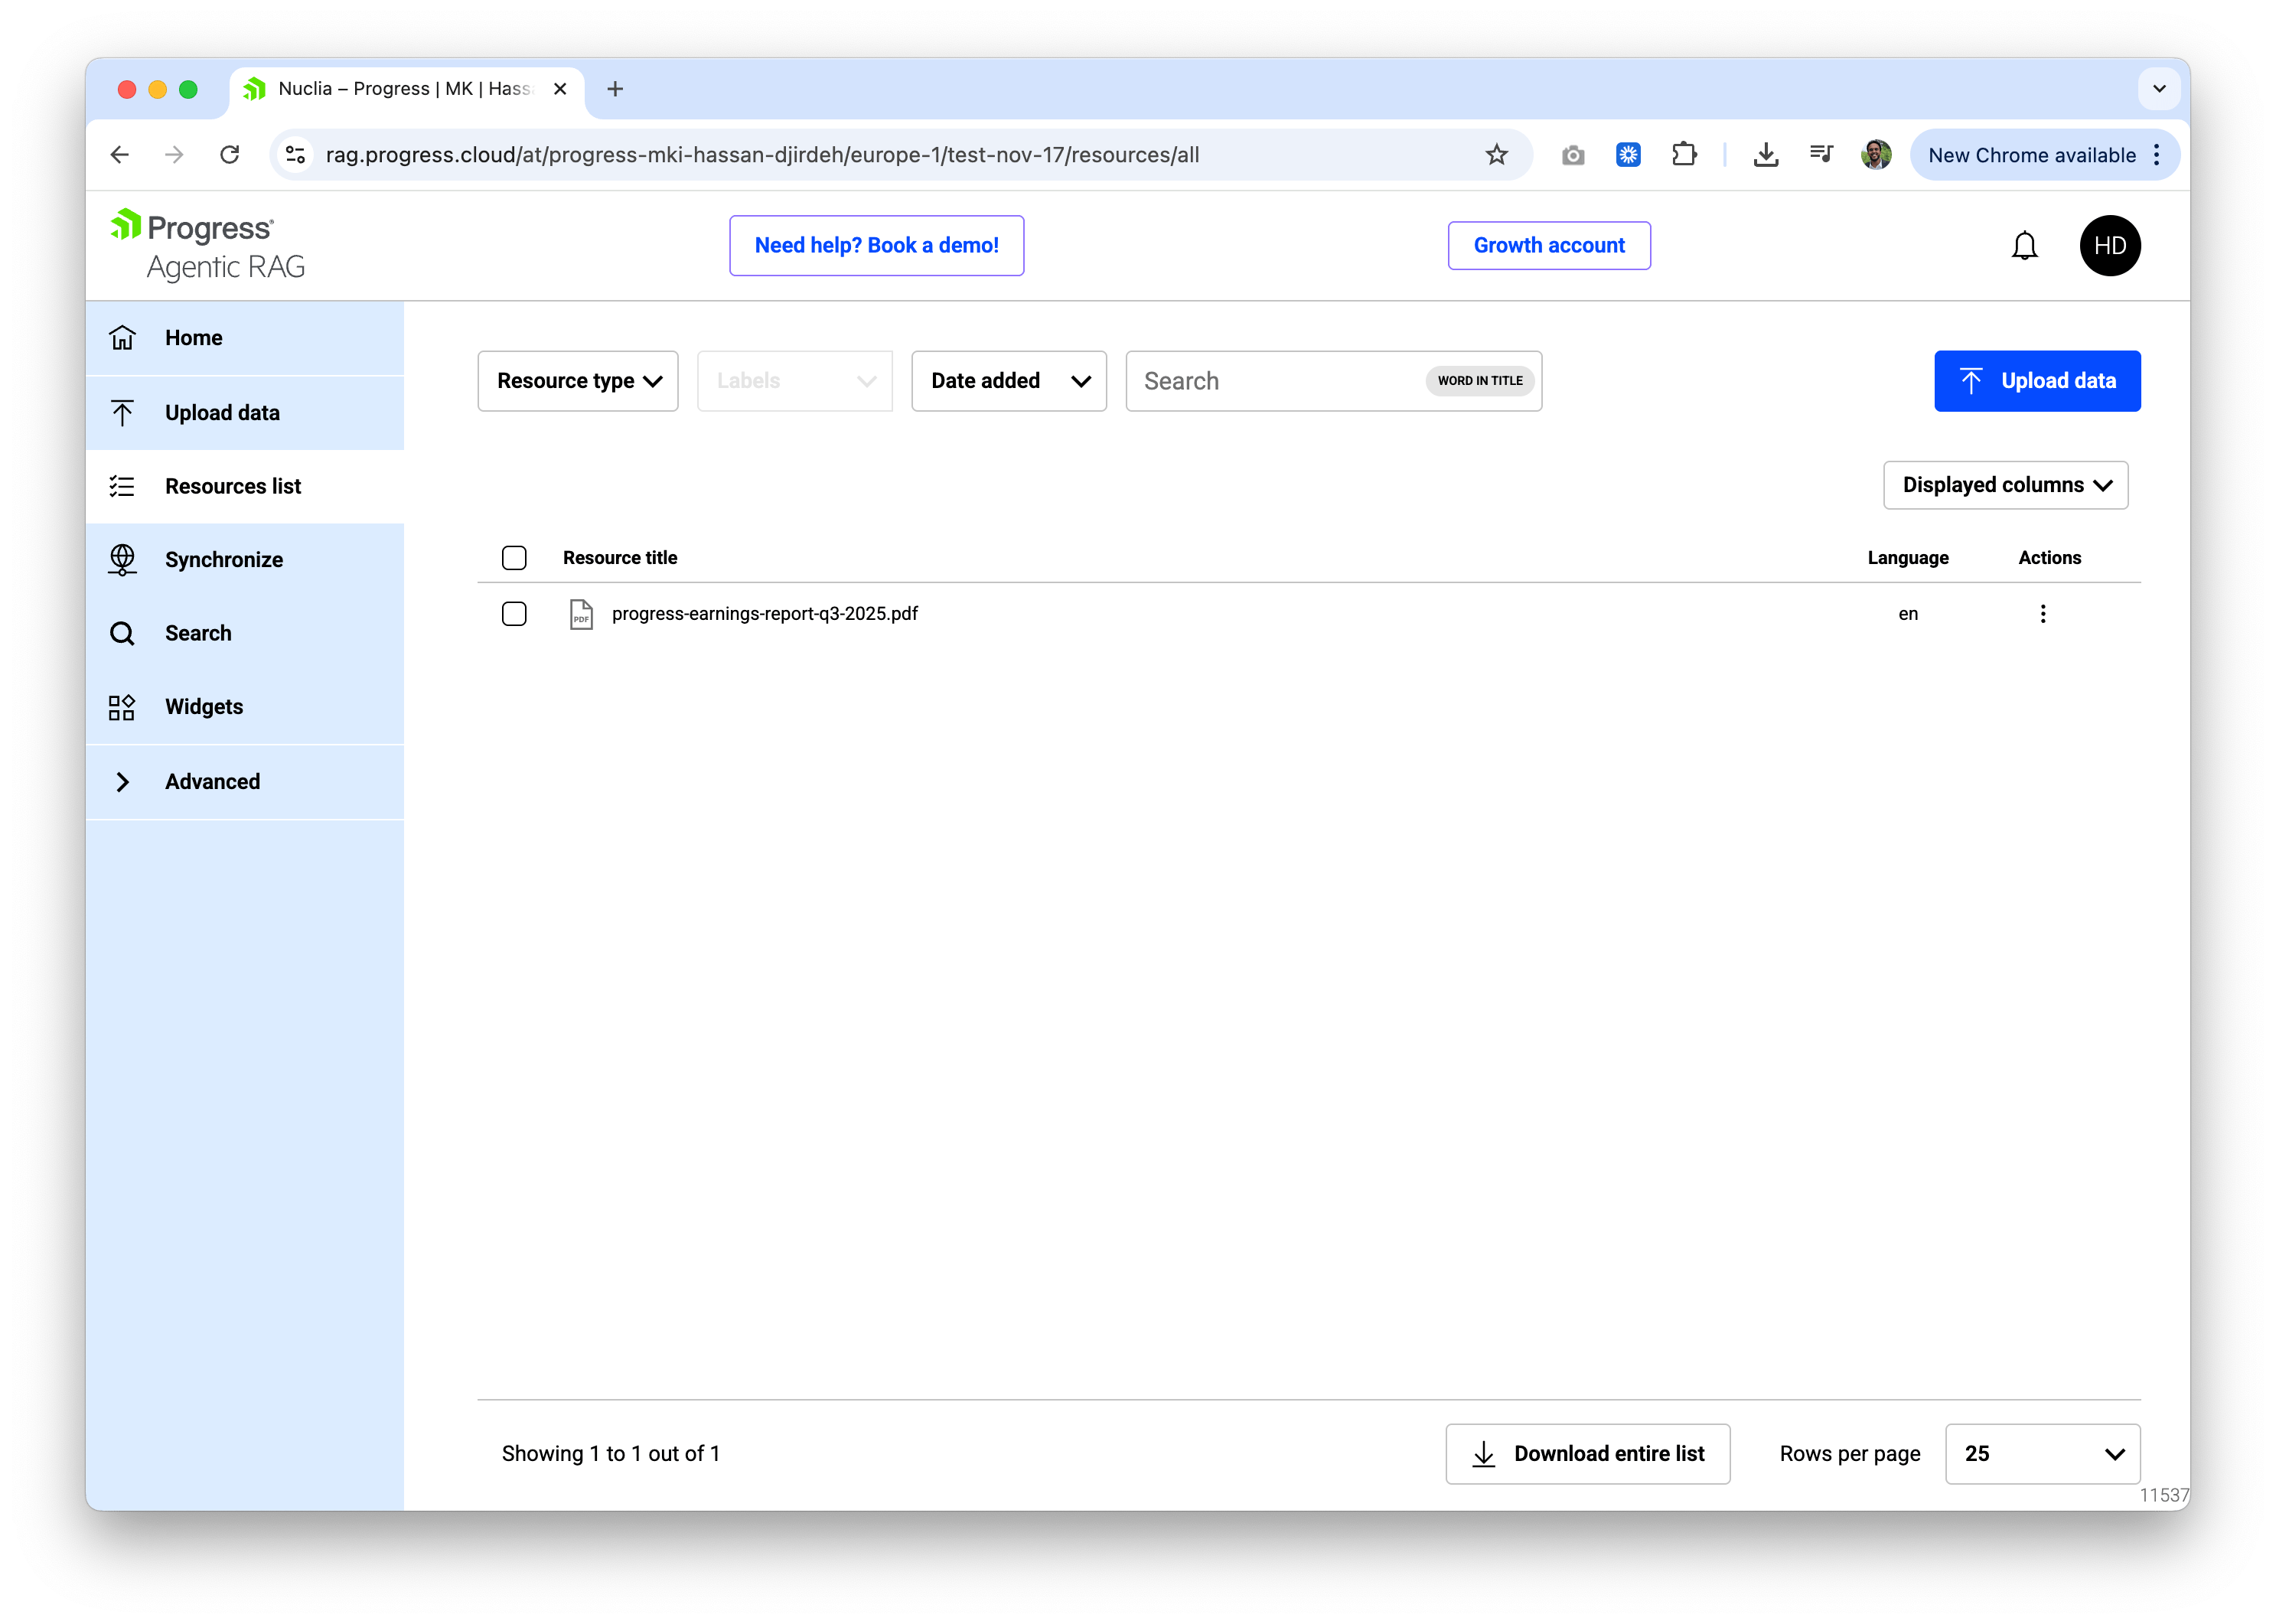
Task: Click the notifications bell icon
Action: coord(2024,246)
